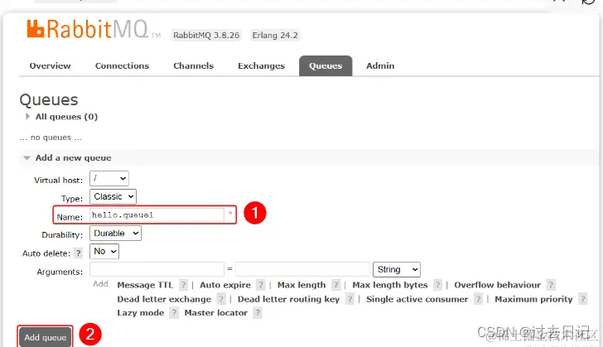Screen dimensions: 603x347
Task: Click the RabbitMQ 3.8.26 version label
Action: pos(206,36)
